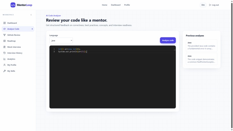This screenshot has width=233, height=131.
Task: Open previous analysis about NullPointerException
Action: coord(201,59)
